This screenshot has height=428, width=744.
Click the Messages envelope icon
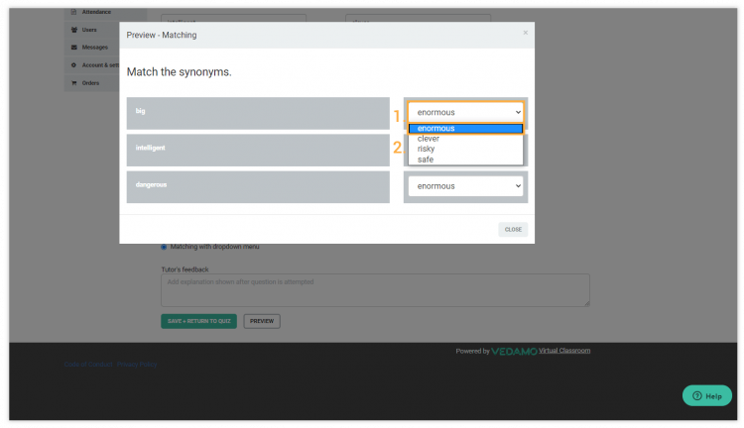point(74,48)
